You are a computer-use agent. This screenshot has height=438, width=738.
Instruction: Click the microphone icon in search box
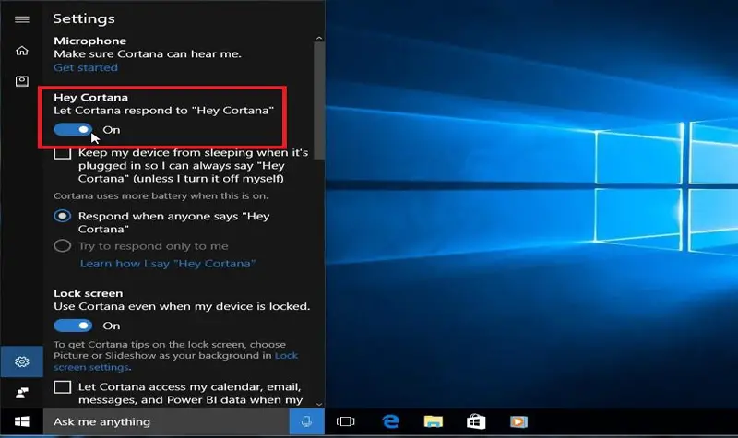tap(306, 421)
